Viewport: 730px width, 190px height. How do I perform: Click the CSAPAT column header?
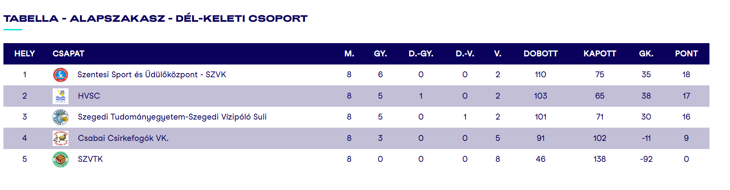pyautogui.click(x=68, y=54)
